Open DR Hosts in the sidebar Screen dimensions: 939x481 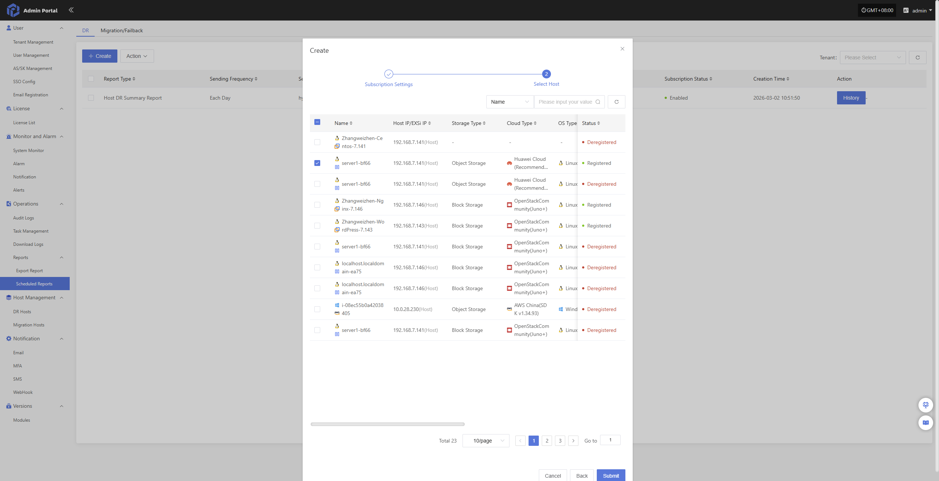pyautogui.click(x=22, y=311)
